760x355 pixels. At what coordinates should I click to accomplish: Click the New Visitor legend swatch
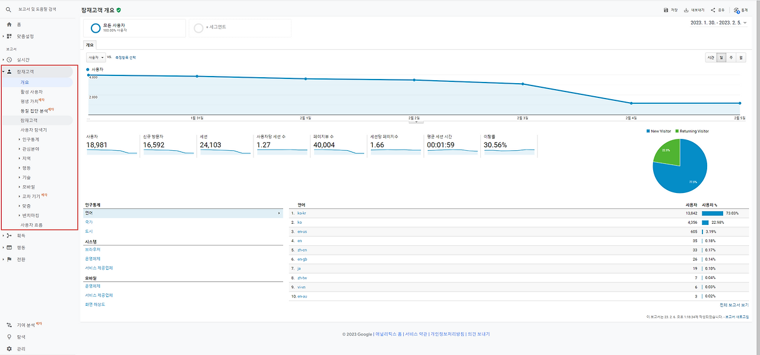pos(648,131)
